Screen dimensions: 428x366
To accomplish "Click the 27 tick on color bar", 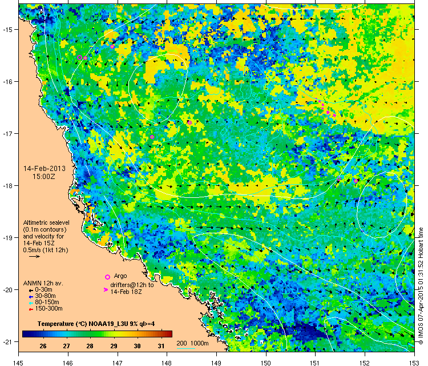I will coord(66,346).
